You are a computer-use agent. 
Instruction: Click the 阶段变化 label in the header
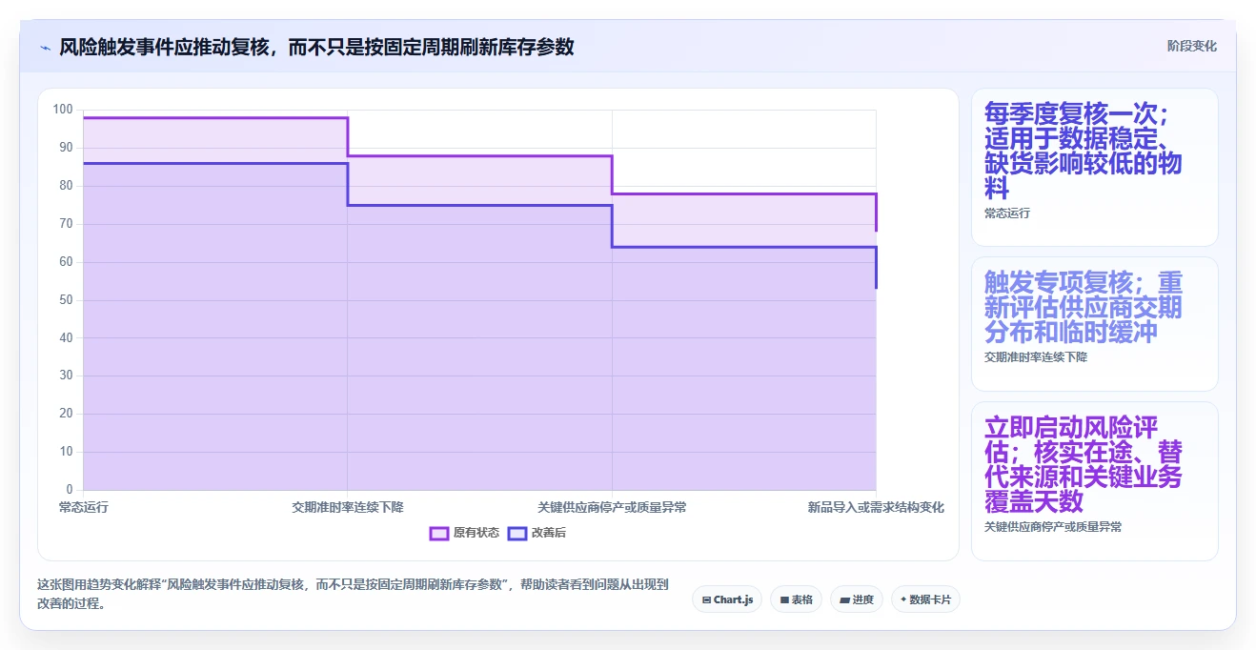1191,46
